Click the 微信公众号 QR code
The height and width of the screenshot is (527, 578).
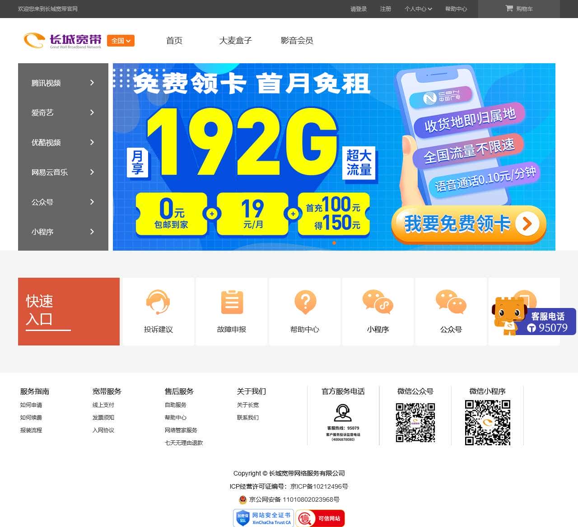(415, 423)
